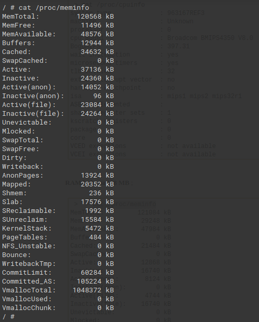Click the KernelStack label
259x322 pixels.
click(x=26, y=229)
